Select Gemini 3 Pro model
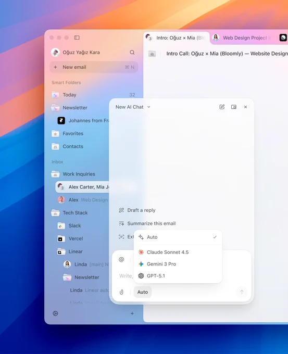The width and height of the screenshot is (288, 354). [x=178, y=264]
